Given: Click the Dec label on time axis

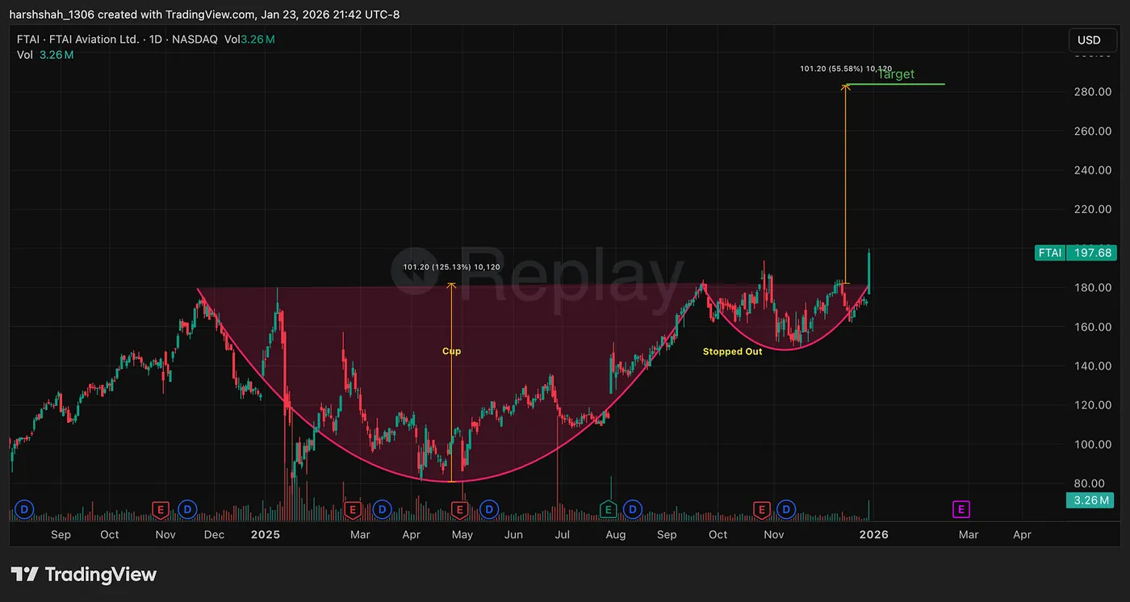Looking at the screenshot, I should click(x=215, y=534).
